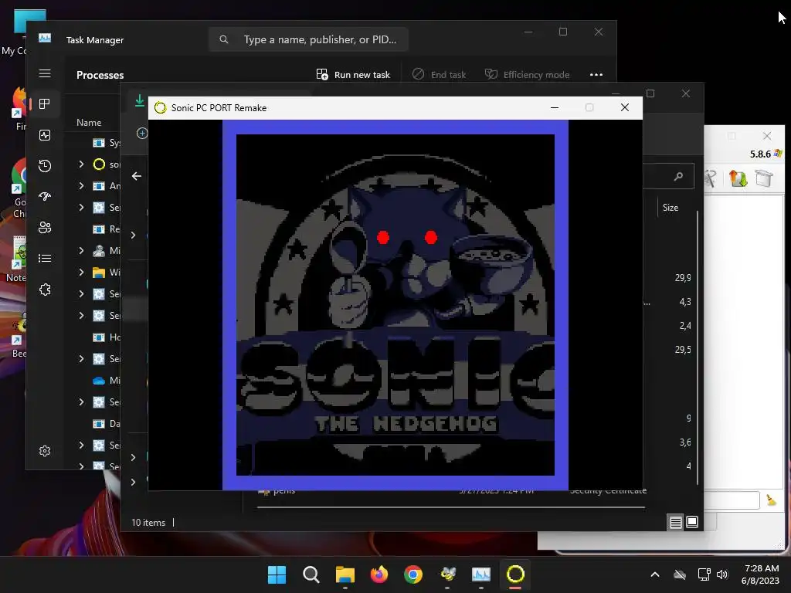Switch to bee app on taskbar
This screenshot has height=593, width=791.
tap(447, 574)
